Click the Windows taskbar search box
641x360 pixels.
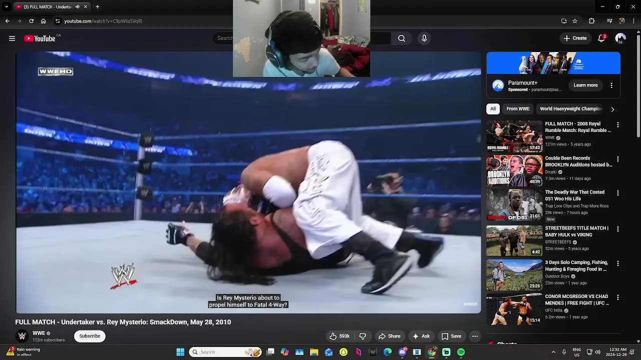pyautogui.click(x=226, y=352)
